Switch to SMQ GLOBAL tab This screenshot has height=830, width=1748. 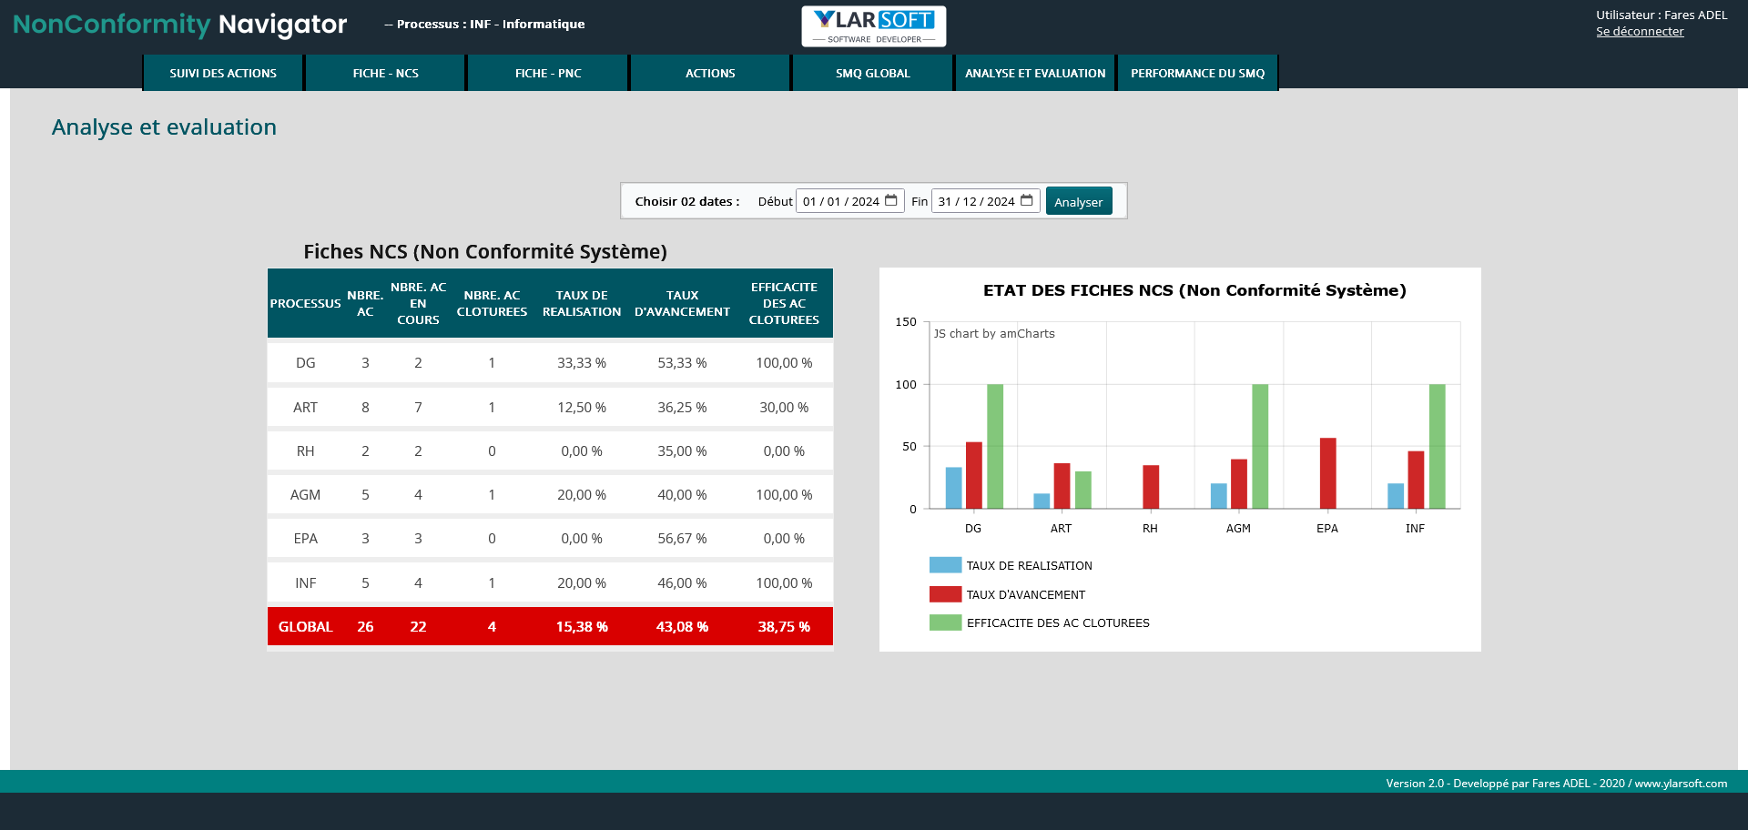(x=873, y=73)
